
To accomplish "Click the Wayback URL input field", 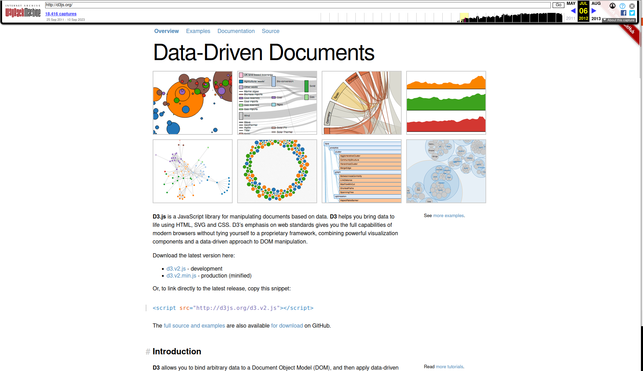I will pos(297,5).
